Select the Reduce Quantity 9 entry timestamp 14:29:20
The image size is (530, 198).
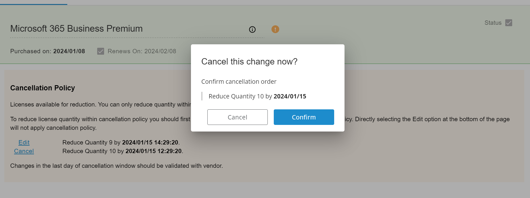[166, 142]
